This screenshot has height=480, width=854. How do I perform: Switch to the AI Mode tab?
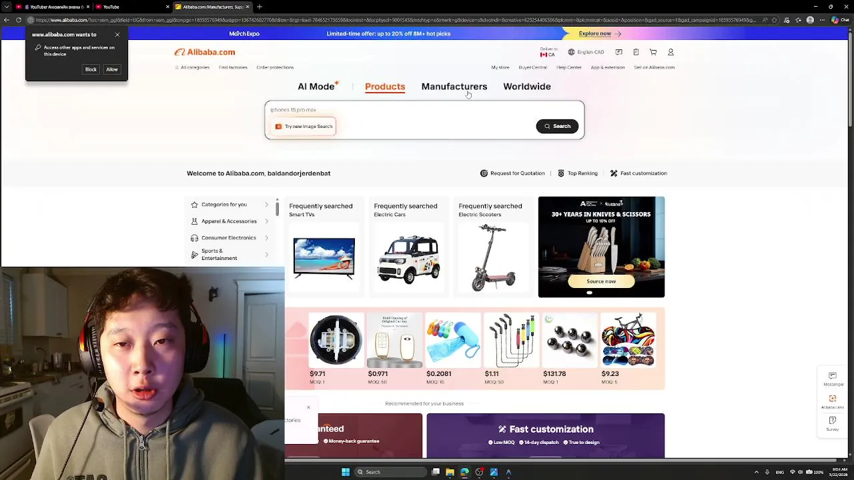[318, 86]
